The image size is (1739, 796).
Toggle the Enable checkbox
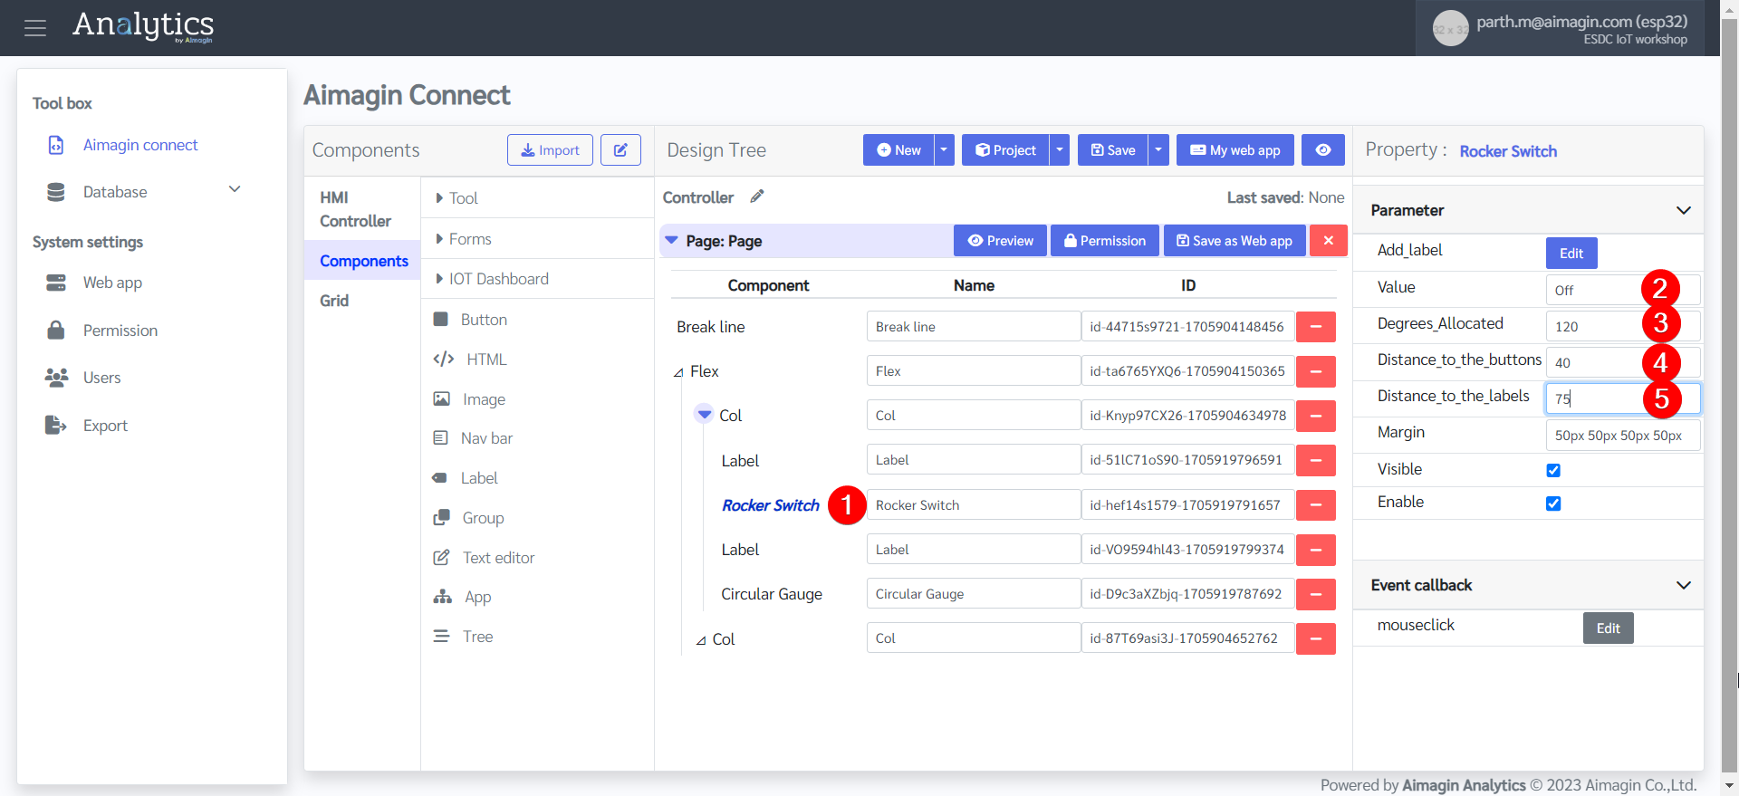click(1553, 503)
